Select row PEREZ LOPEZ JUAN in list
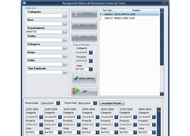This screenshot has height=136, width=190. [x=129, y=18]
